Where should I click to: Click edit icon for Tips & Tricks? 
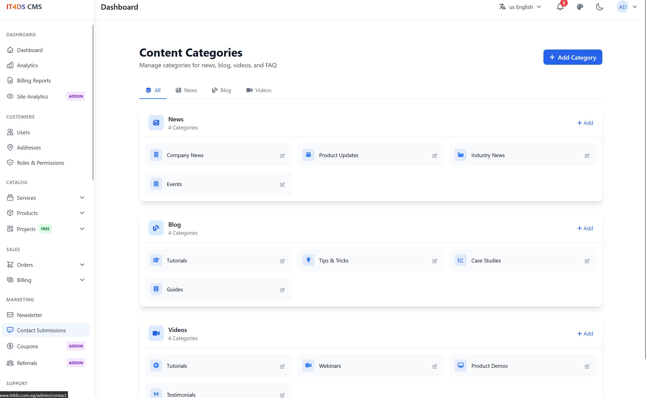(x=434, y=261)
